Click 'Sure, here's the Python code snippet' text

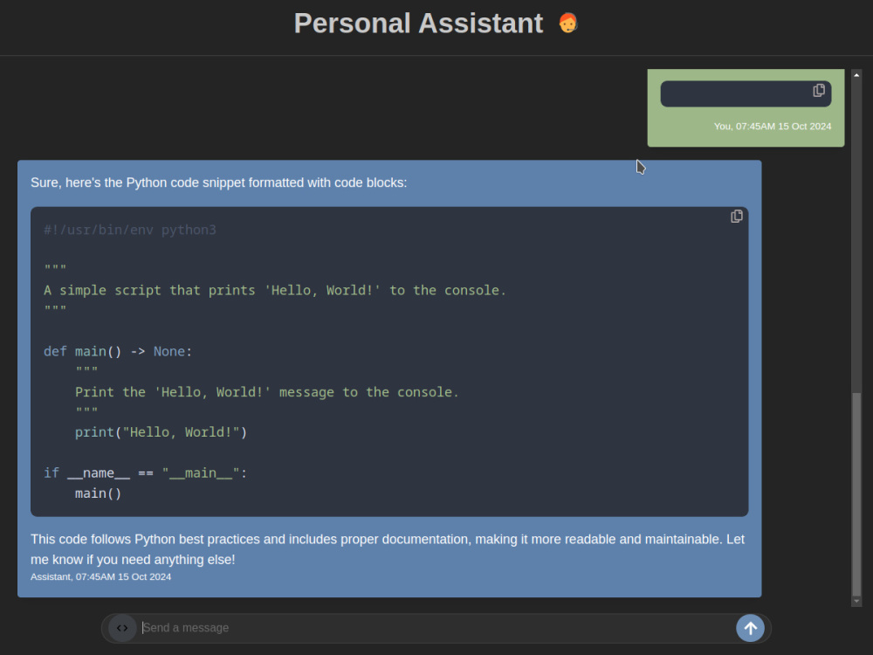(x=219, y=183)
